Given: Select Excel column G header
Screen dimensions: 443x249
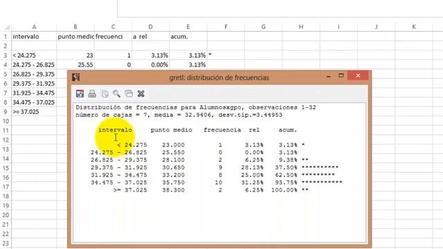Looking at the screenshot, I should coord(263,27).
